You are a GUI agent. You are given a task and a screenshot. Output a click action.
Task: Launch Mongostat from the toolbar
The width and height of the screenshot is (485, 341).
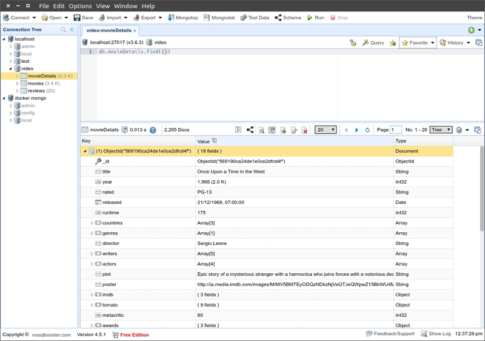point(219,18)
